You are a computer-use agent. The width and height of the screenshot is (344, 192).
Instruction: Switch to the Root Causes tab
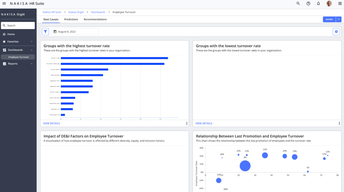click(51, 19)
